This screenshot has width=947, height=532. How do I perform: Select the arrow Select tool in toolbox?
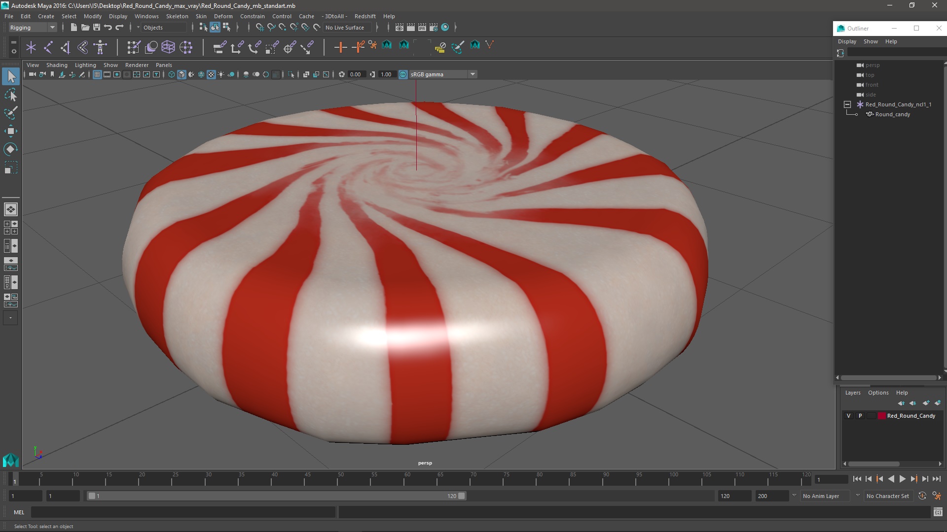[11, 76]
